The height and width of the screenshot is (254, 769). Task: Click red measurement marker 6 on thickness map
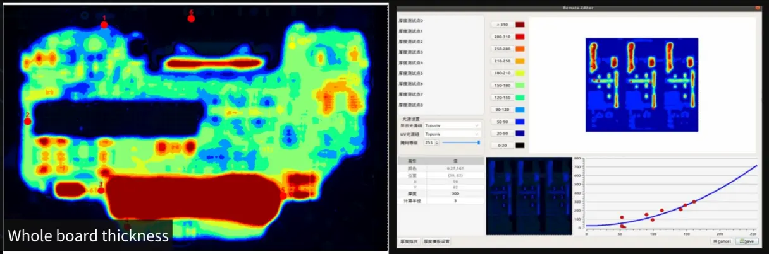pyautogui.click(x=191, y=18)
